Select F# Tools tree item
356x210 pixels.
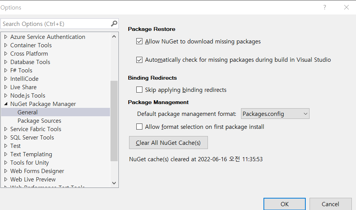click(x=21, y=70)
